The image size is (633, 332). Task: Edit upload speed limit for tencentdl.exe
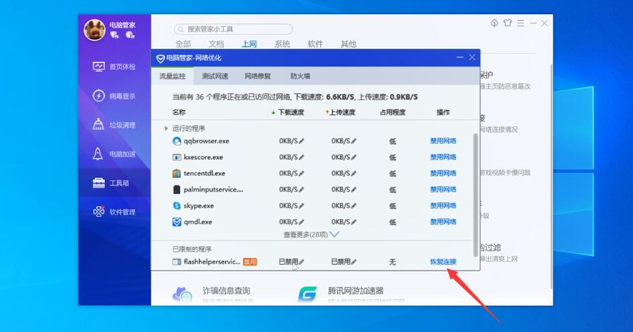pos(354,173)
